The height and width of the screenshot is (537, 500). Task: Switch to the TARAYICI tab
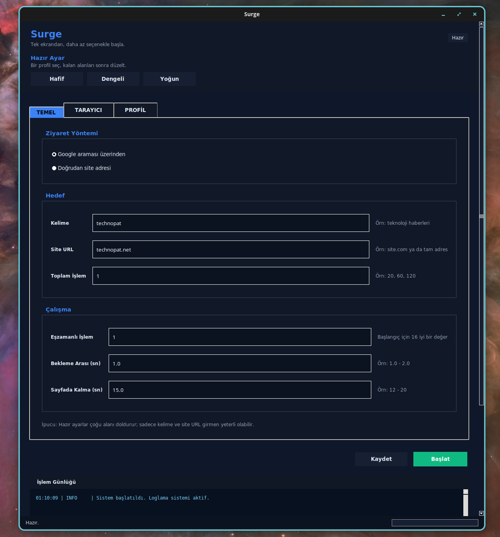pyautogui.click(x=89, y=110)
